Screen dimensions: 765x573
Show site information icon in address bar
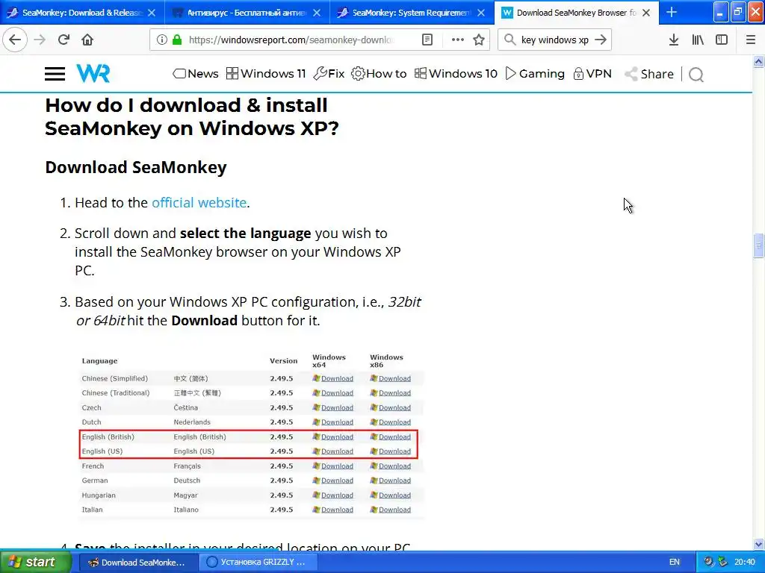click(x=162, y=40)
